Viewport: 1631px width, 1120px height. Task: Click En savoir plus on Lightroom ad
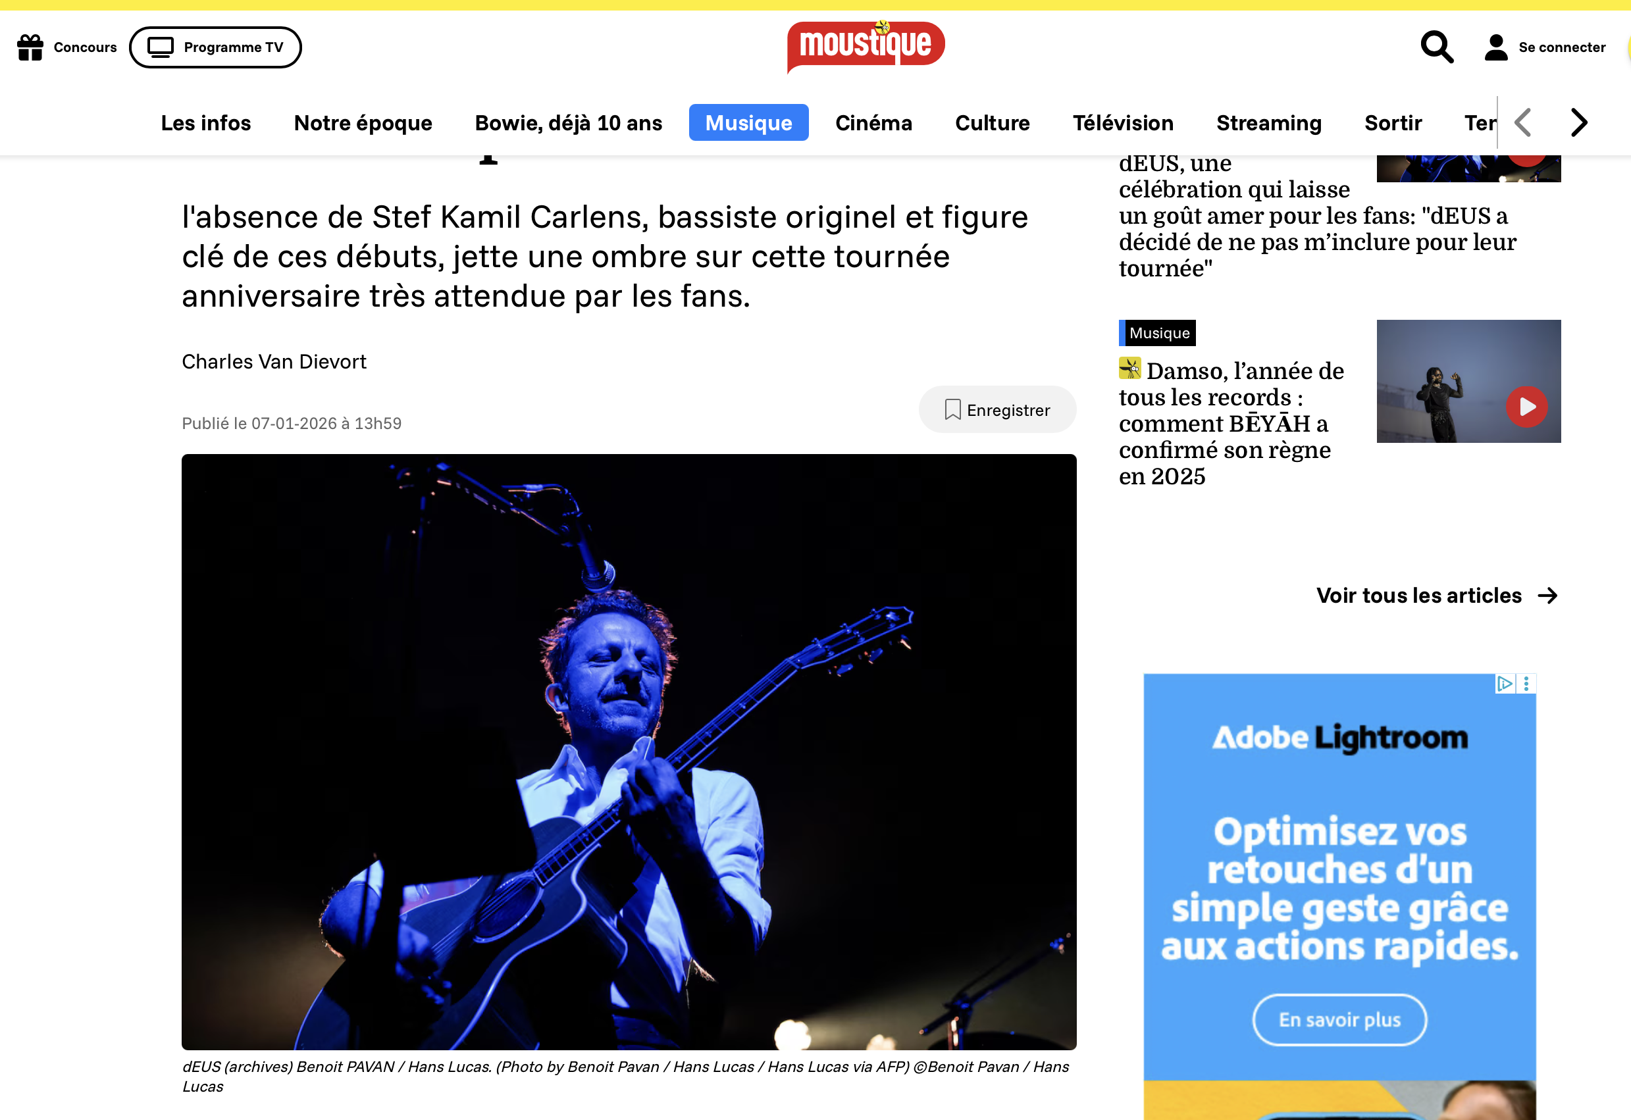click(1339, 1020)
